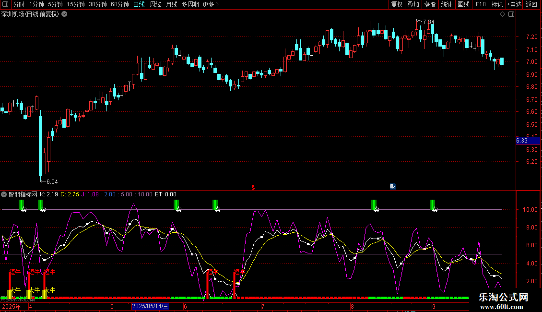Click the 6.33 price label on axis
This screenshot has height=312, width=542.
pos(522,141)
